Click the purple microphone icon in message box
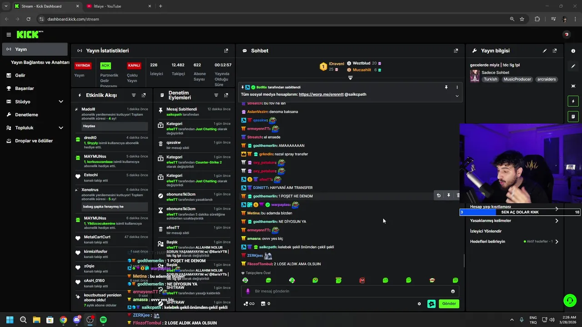 pyautogui.click(x=248, y=291)
